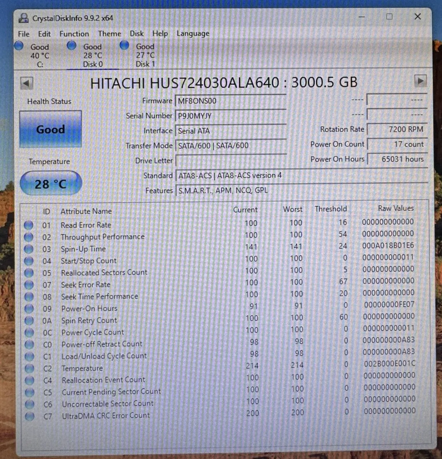442x459 pixels.
Task: Click the Firmware field MF8ONS00
Action: [x=231, y=101]
